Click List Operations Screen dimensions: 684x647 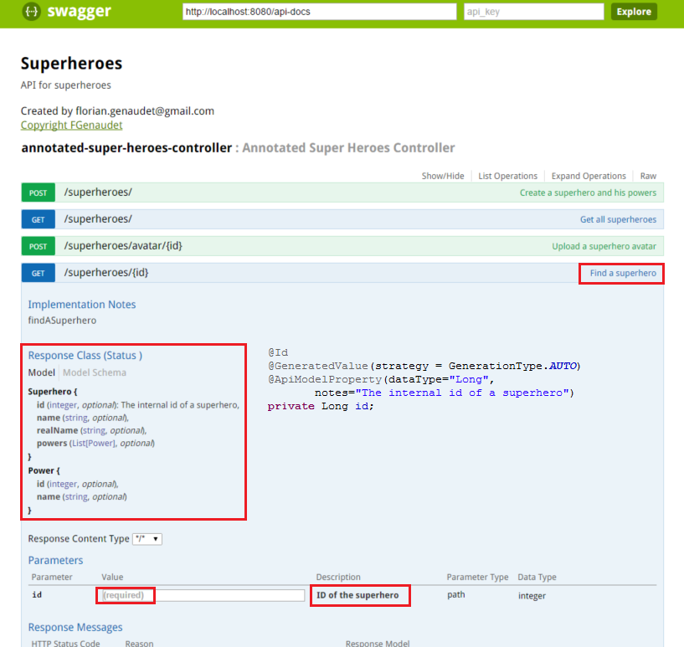[x=507, y=176]
